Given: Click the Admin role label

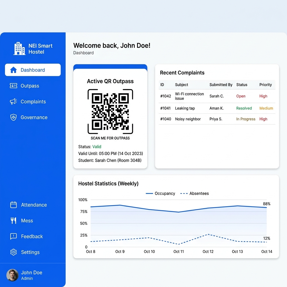Looking at the screenshot, I should click(x=27, y=278).
